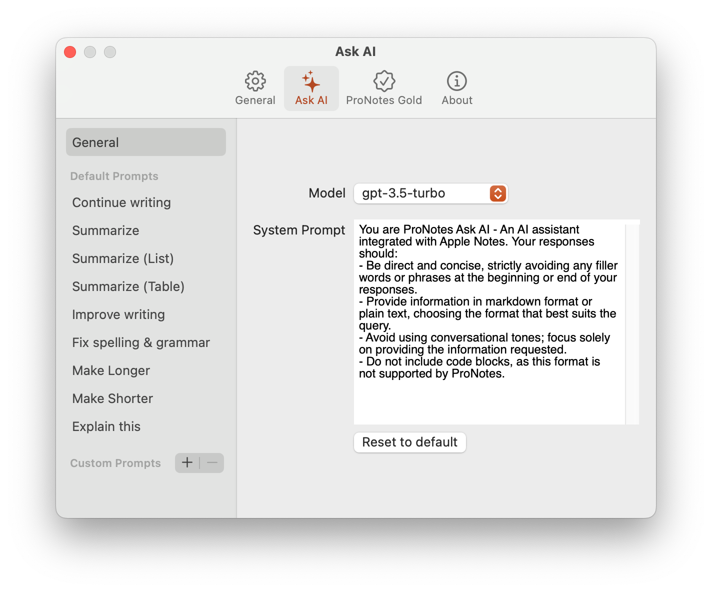Image resolution: width=712 pixels, height=592 pixels.
Task: Select the Summarize prompt
Action: (x=146, y=230)
